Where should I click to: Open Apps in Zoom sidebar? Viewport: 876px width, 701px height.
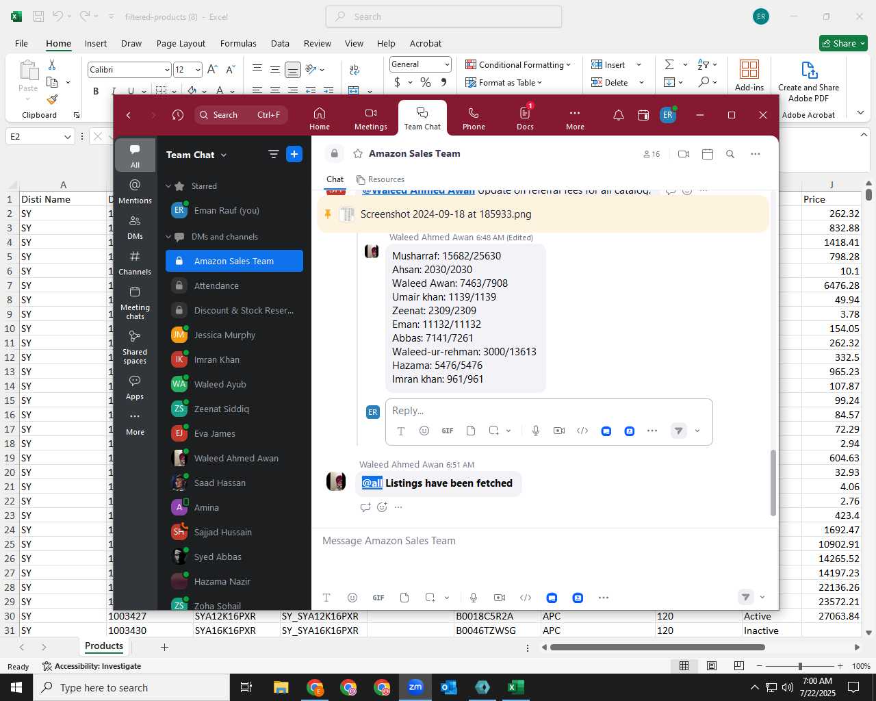135,387
